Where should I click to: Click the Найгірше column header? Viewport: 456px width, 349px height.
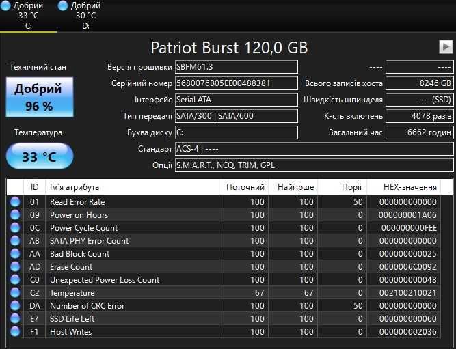click(x=293, y=187)
